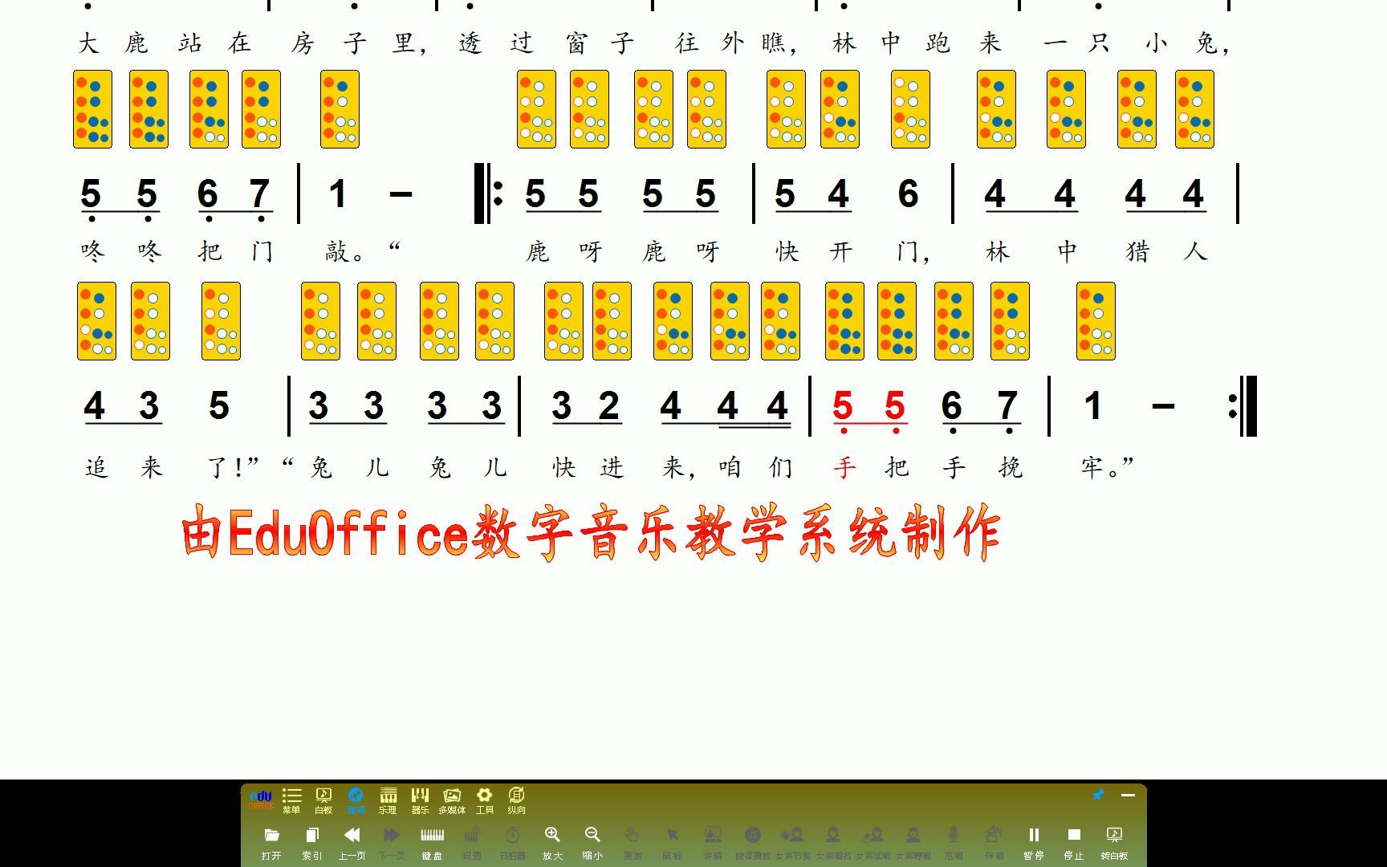Click the 打开 open file icon
The height and width of the screenshot is (867, 1387).
pyautogui.click(x=271, y=843)
